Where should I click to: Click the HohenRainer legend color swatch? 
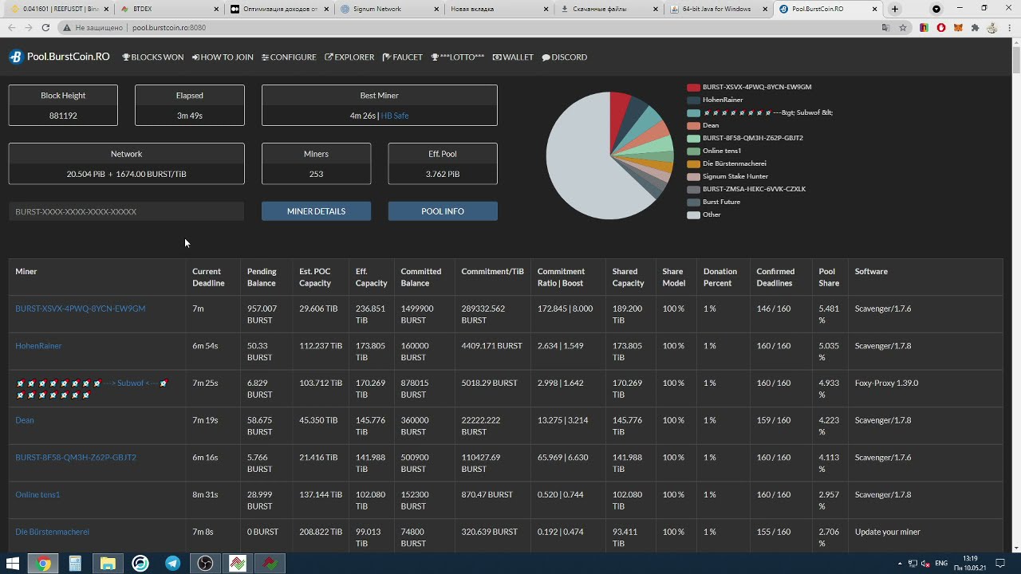coord(694,100)
